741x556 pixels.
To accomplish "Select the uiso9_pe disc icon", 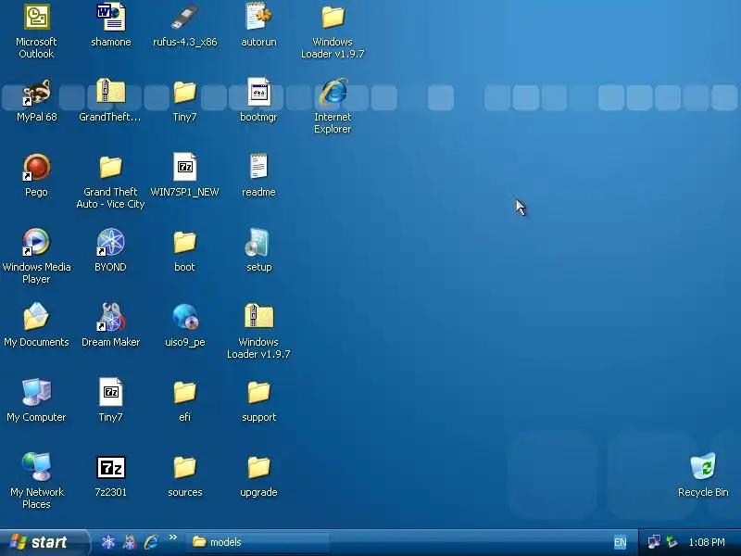I will click(184, 317).
